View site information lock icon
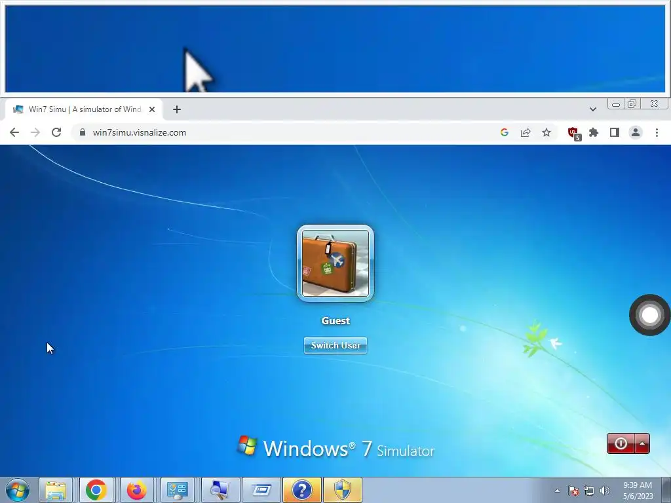The image size is (671, 503). point(83,132)
